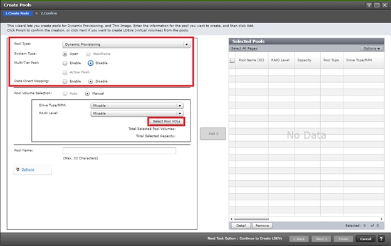Click the Pool Type column header
The height and width of the screenshot is (246, 391).
pos(331,60)
